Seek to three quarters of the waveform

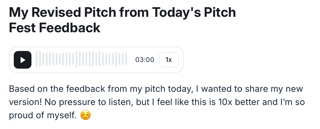(104, 60)
